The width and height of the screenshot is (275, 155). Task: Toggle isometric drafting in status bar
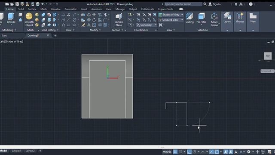tap(203, 152)
